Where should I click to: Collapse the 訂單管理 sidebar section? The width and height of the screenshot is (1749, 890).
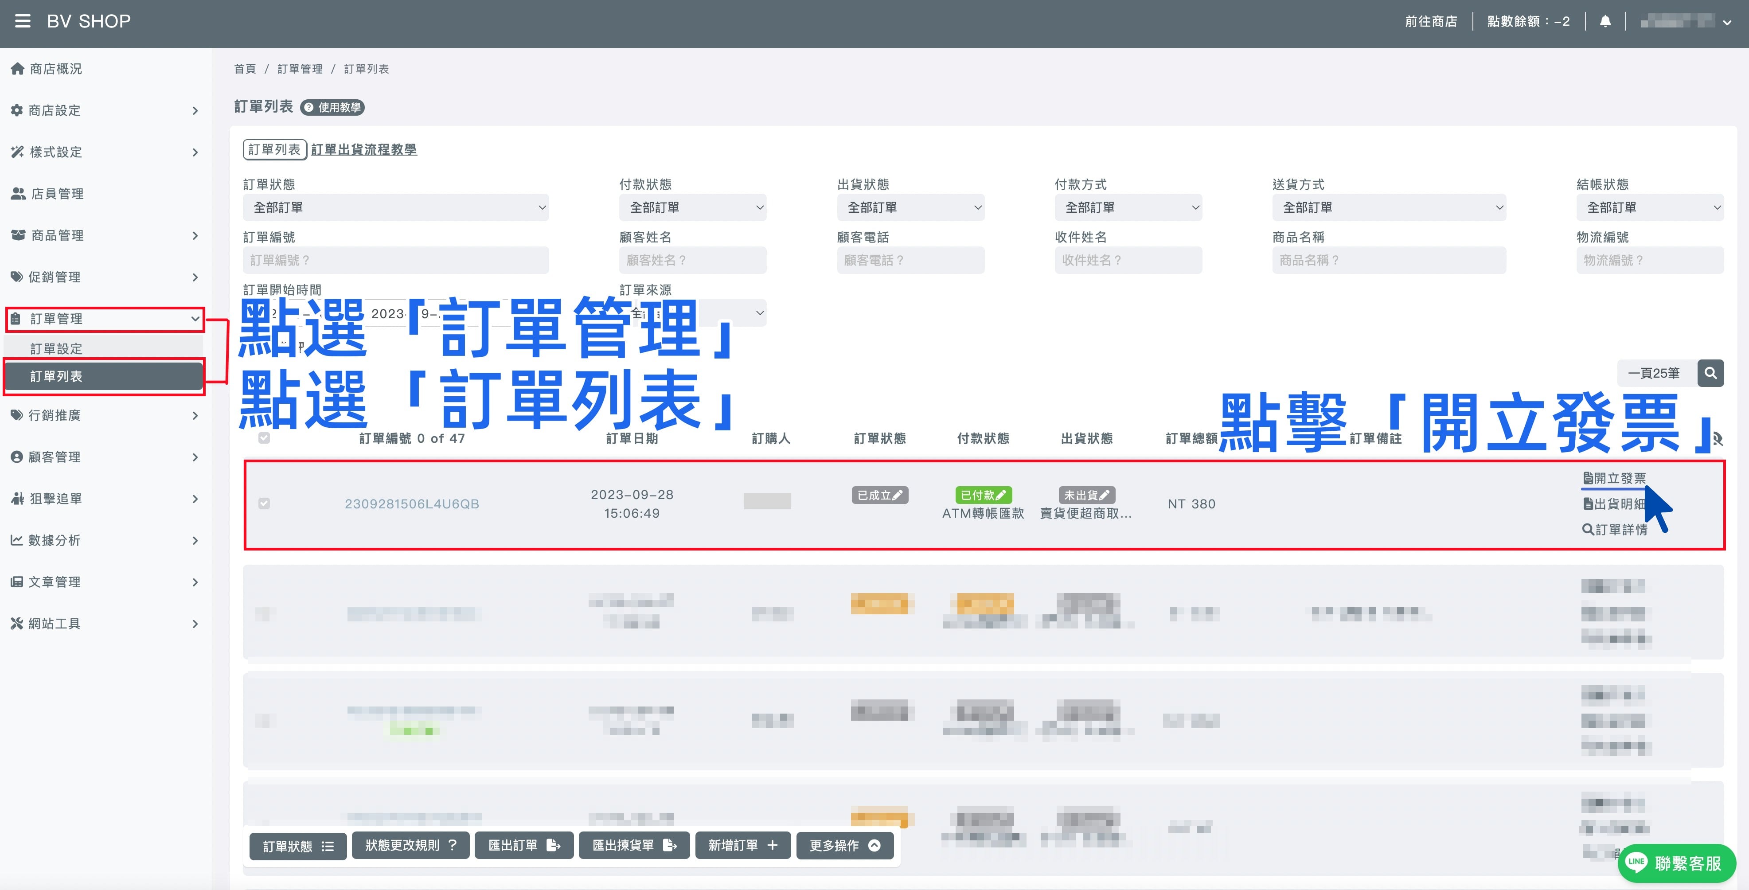tap(195, 318)
